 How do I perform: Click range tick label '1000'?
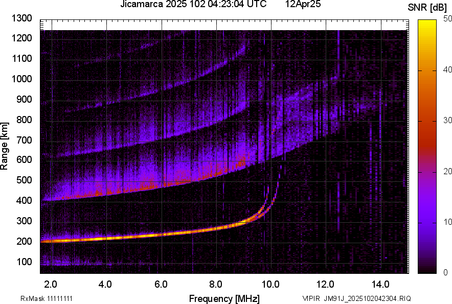(x=21, y=79)
